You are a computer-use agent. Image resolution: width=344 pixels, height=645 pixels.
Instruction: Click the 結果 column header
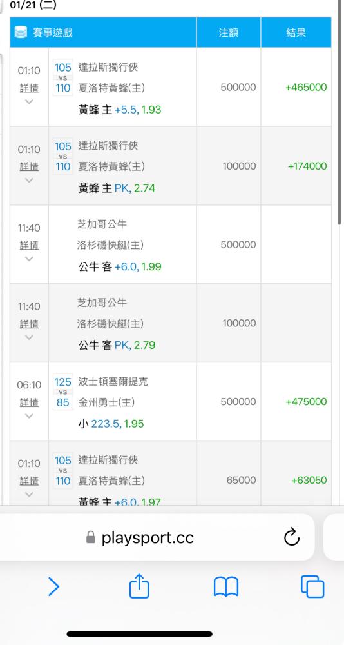coord(296,32)
